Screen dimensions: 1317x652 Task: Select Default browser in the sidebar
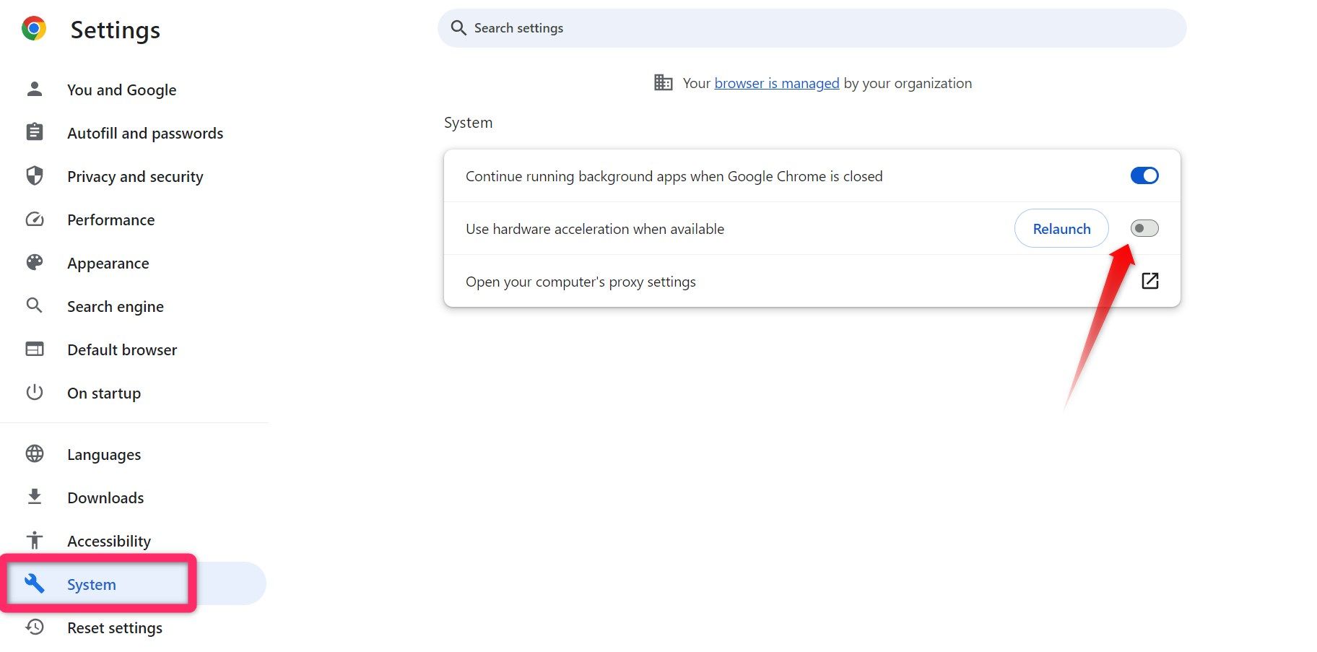[121, 349]
